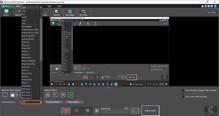Select the window recording selection icon
Image resolution: width=219 pixels, height=116 pixels.
13,95
